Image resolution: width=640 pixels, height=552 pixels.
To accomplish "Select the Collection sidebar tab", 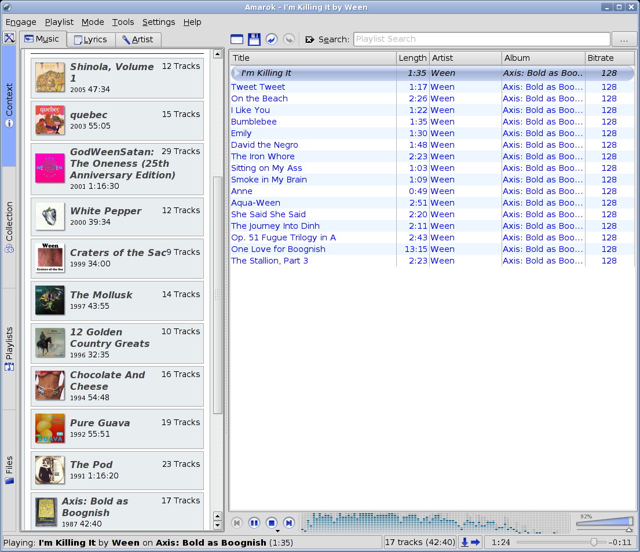I will tap(9, 227).
